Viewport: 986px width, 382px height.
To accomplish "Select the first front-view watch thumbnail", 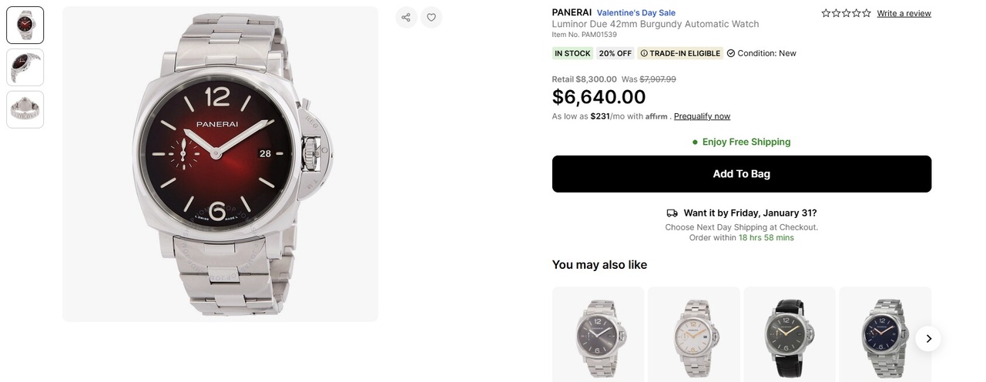I will tap(25, 25).
